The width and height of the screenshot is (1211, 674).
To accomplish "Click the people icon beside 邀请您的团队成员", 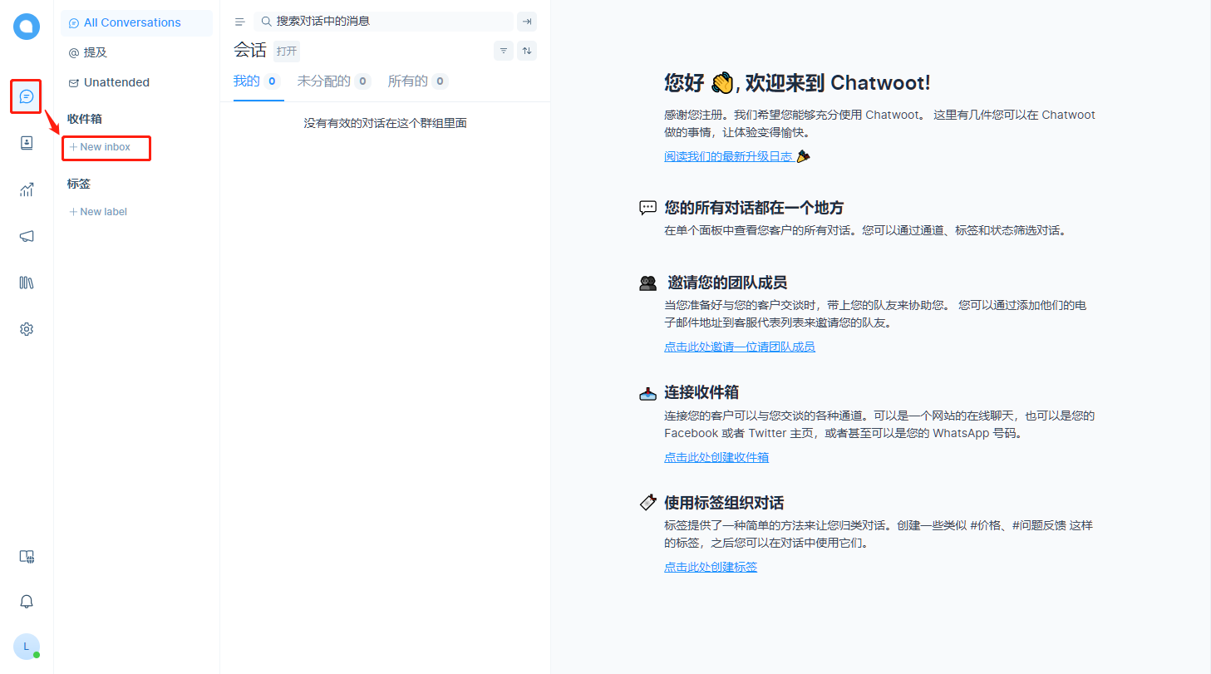I will click(647, 283).
